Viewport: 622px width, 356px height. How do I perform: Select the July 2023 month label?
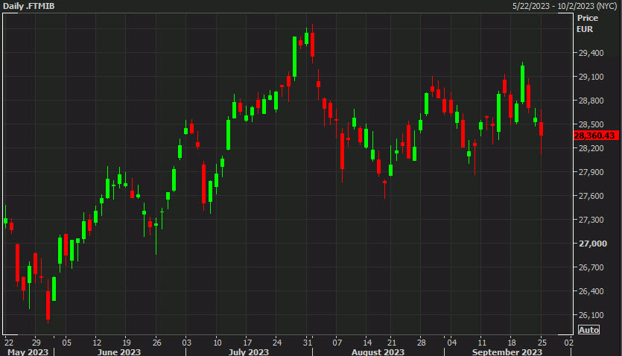pos(248,352)
